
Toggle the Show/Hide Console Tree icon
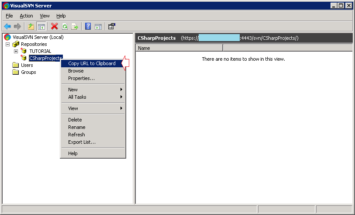tap(41, 27)
